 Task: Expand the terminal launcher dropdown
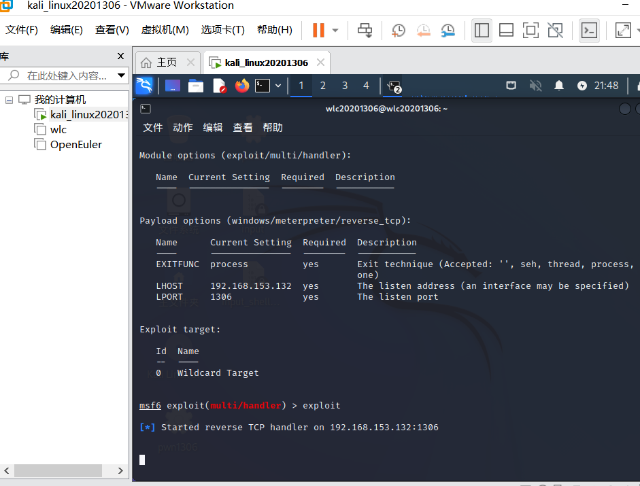click(x=278, y=86)
